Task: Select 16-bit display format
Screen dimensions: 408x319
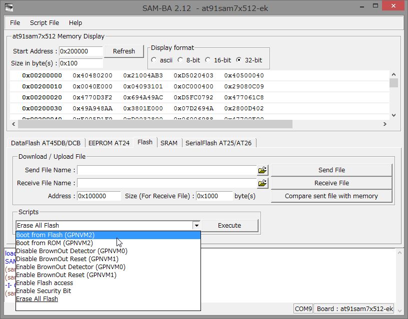Action: [207, 60]
